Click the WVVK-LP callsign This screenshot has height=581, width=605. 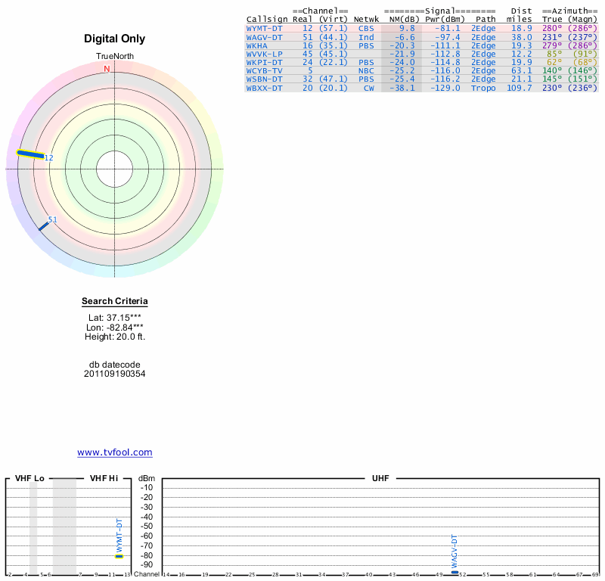coord(264,54)
